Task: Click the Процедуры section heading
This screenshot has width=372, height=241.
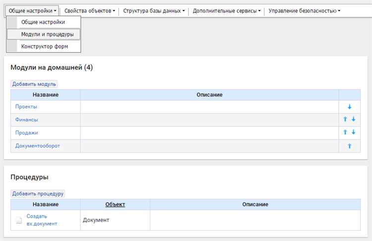Action: [29, 177]
